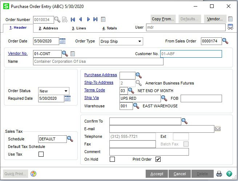Click in the Fax field
The width and height of the screenshot is (238, 181).
(x=133, y=144)
